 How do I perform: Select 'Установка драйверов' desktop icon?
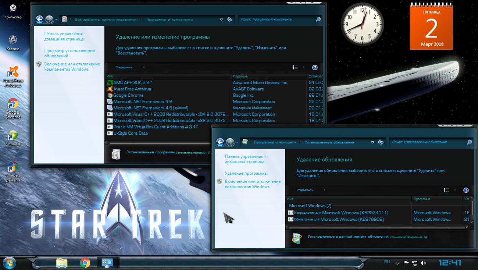tap(13, 172)
